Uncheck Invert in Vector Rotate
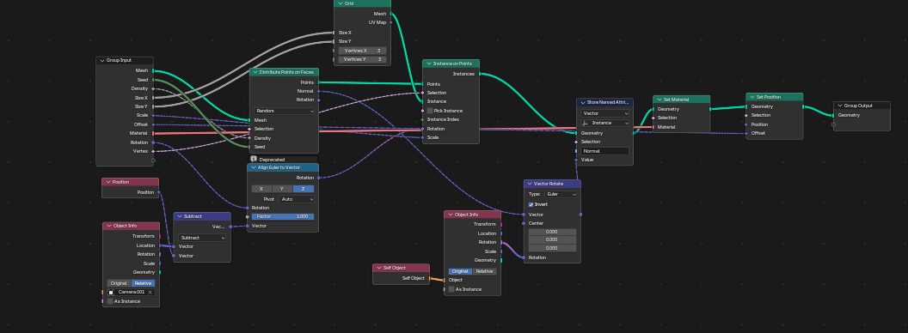The image size is (908, 333). (531, 204)
